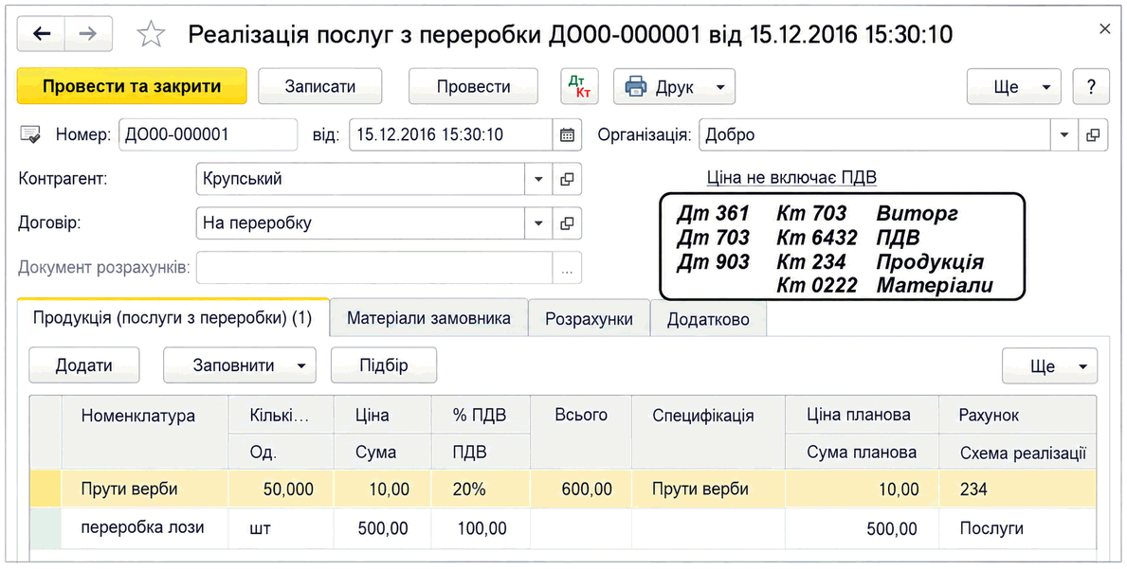Click the % ПДВ column header
The image size is (1127, 569).
(480, 416)
